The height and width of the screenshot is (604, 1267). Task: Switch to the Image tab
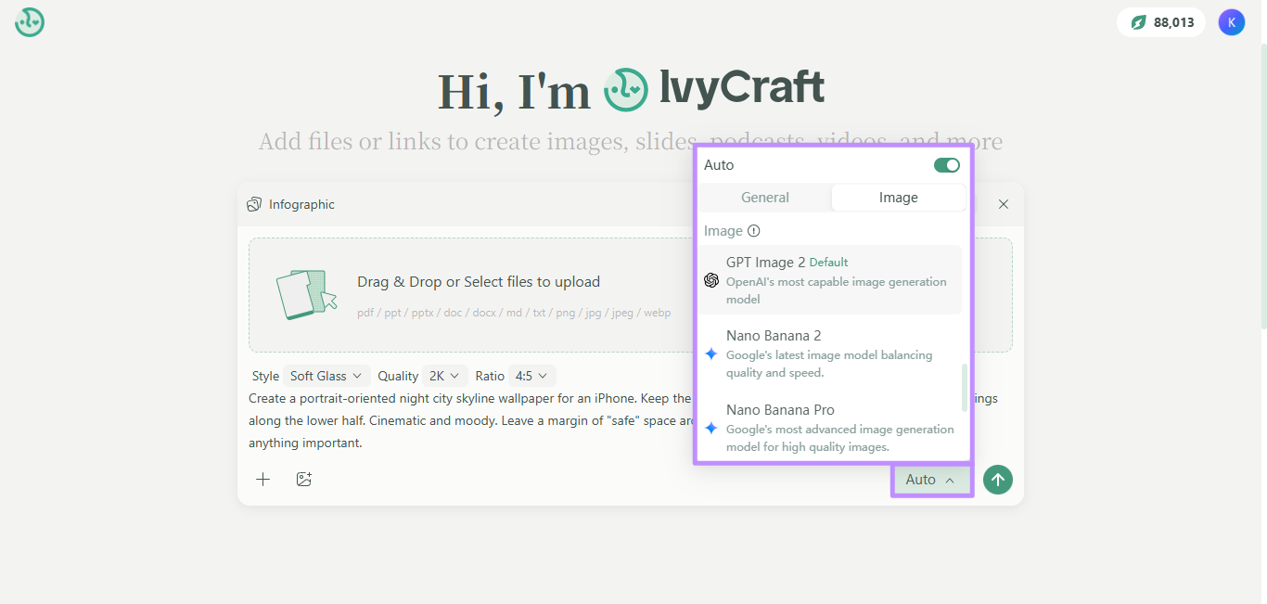click(x=899, y=198)
